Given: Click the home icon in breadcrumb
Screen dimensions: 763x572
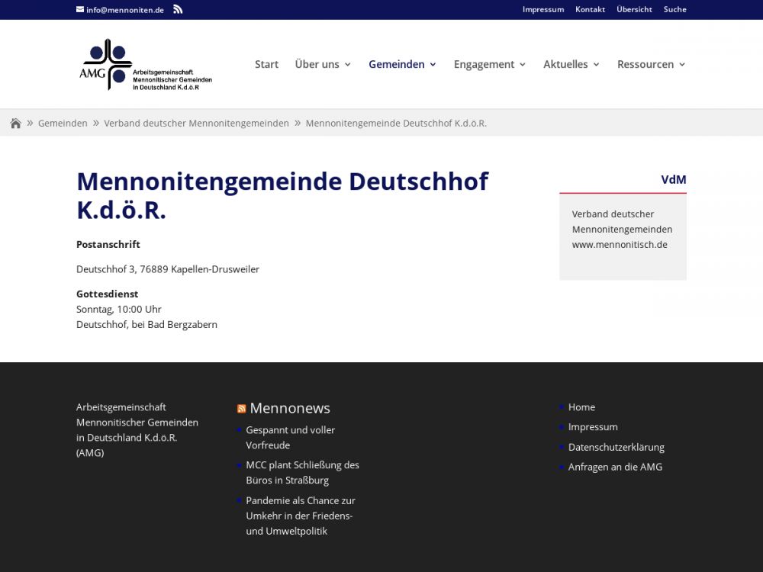Looking at the screenshot, I should (15, 124).
